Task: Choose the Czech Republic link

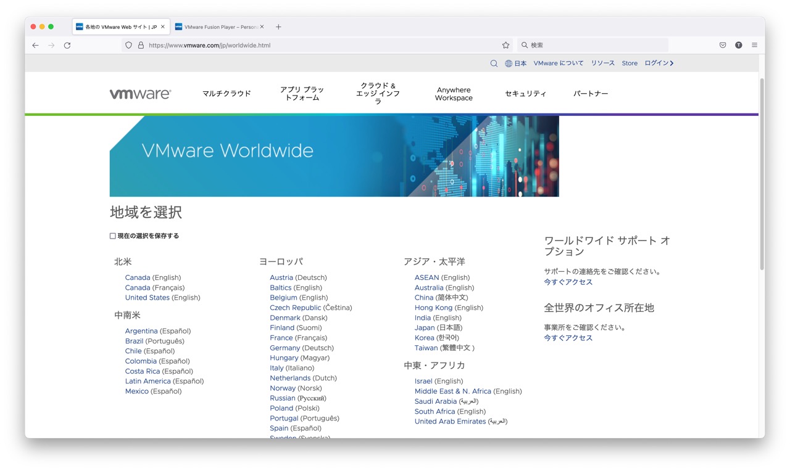Action: pyautogui.click(x=296, y=308)
